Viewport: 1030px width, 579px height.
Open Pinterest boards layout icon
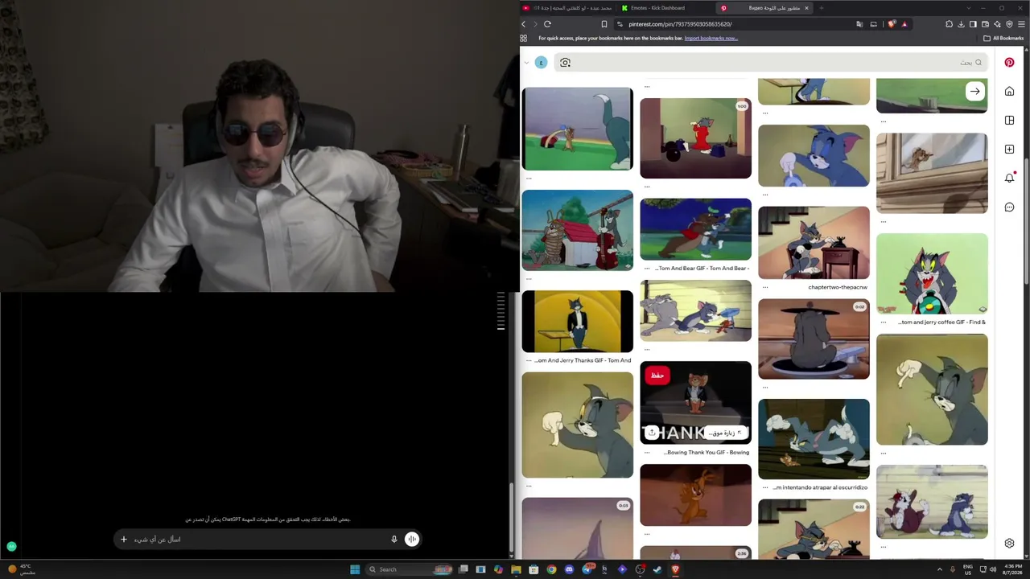[x=1009, y=120]
